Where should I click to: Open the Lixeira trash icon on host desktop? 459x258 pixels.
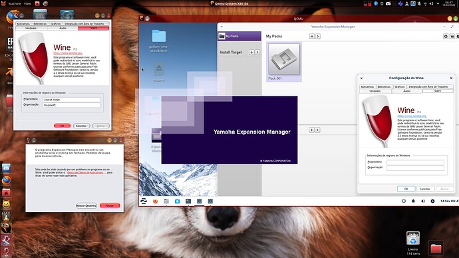coord(412,243)
